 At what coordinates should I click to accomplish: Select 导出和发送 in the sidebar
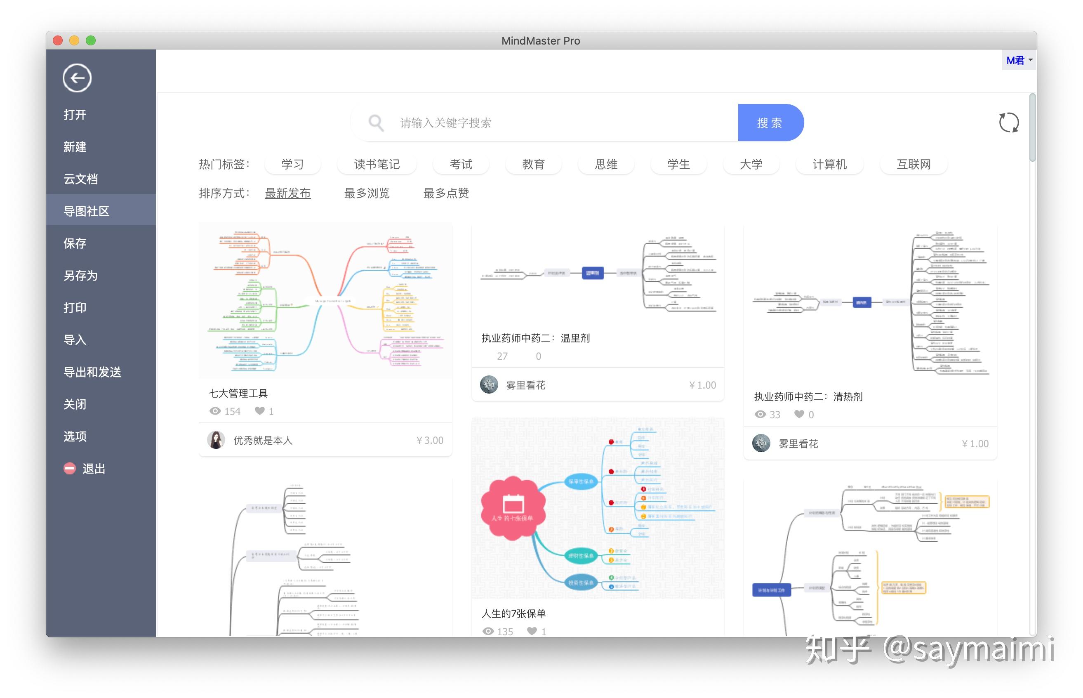pos(92,372)
